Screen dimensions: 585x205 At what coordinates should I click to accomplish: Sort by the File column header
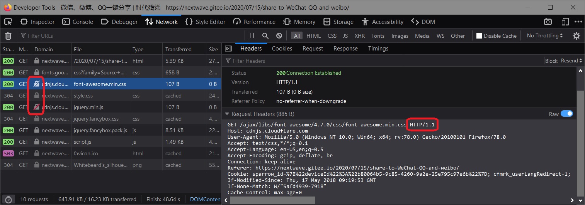(100, 49)
